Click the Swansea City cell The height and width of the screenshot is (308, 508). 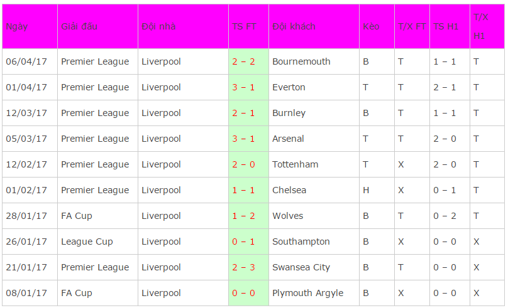coord(314,267)
